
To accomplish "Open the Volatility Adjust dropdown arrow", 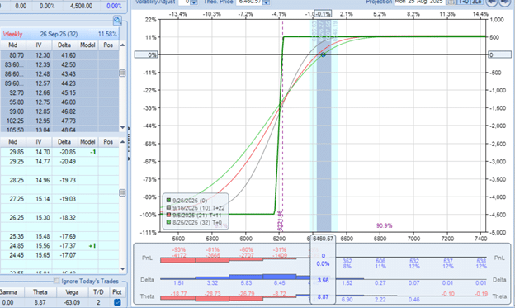I will coord(194,2).
